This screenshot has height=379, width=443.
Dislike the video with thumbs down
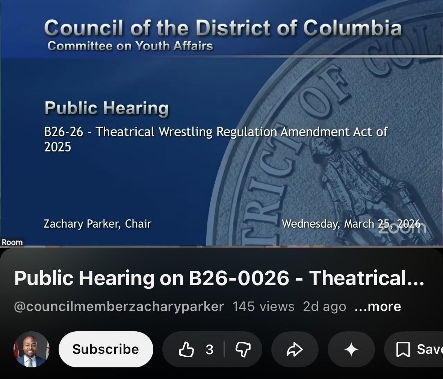[x=243, y=349]
